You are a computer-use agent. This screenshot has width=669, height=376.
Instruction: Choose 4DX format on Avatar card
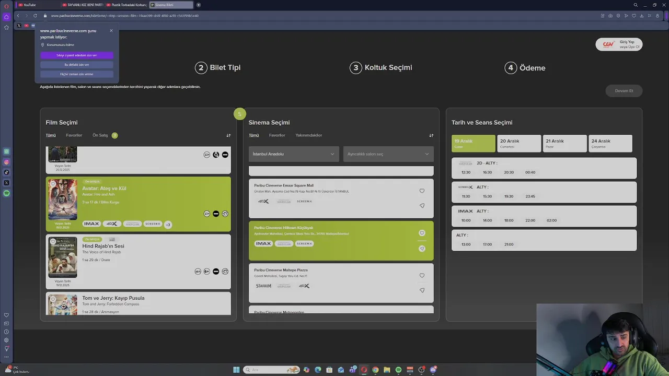coord(112,224)
